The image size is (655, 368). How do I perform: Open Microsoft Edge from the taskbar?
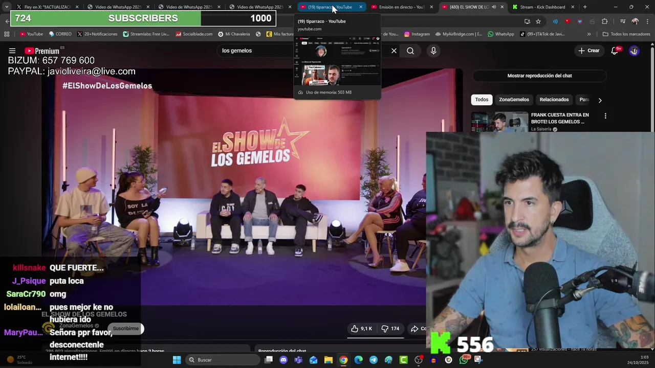pos(358,360)
